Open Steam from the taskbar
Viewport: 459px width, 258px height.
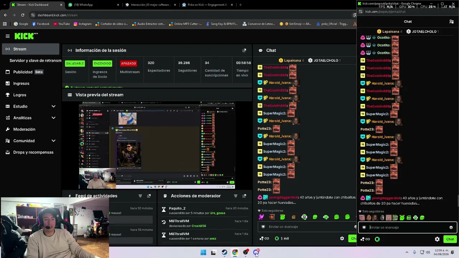[224, 252]
